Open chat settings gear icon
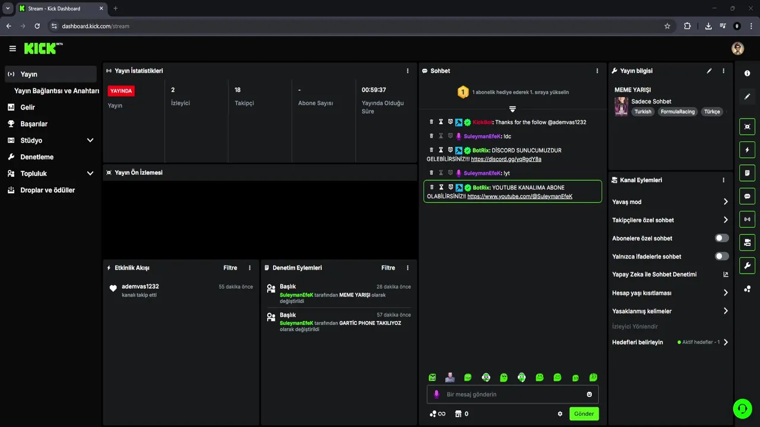The height and width of the screenshot is (427, 760). pos(560,414)
